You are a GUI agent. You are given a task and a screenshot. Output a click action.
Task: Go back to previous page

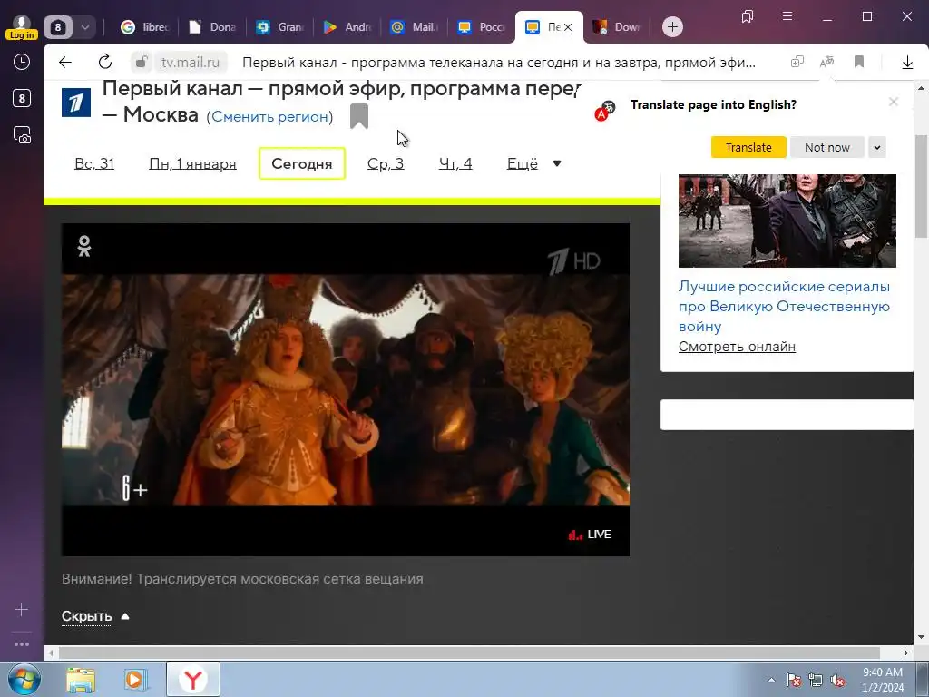(65, 62)
